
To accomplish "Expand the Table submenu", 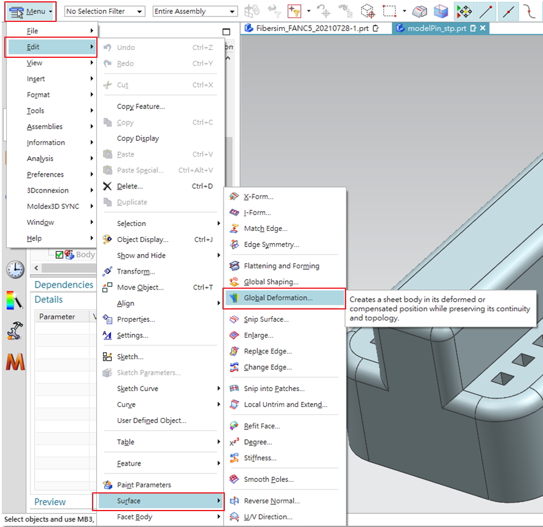I will click(161, 442).
